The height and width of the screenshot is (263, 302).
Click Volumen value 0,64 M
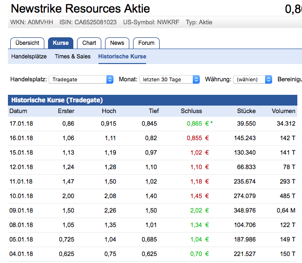tap(286, 210)
